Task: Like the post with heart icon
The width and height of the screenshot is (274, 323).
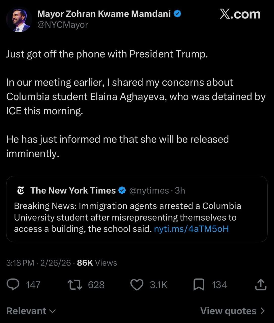Action: pos(137,285)
